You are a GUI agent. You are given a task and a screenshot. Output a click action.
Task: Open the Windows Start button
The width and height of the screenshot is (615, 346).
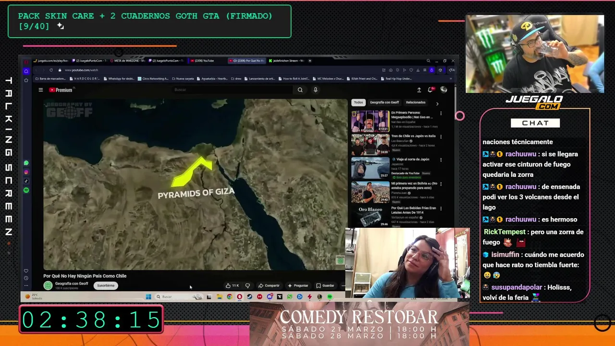tap(148, 297)
